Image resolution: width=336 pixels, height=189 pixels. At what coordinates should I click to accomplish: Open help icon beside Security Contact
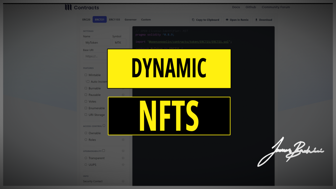(x=123, y=181)
